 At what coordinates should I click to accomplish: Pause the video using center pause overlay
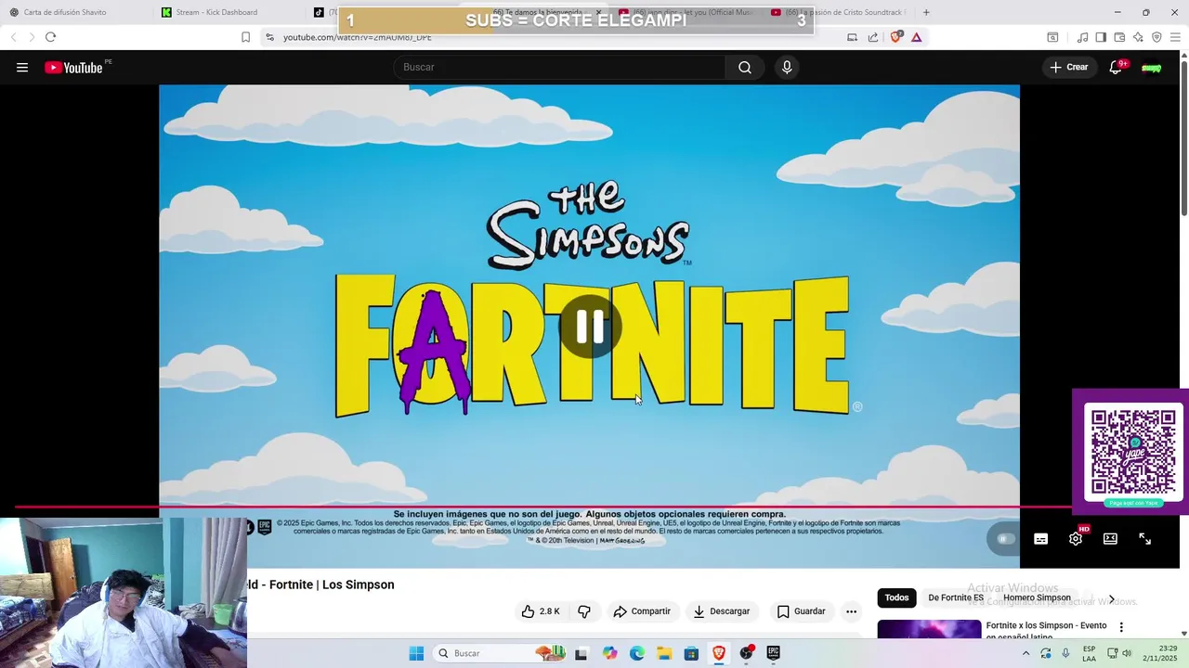tap(589, 327)
